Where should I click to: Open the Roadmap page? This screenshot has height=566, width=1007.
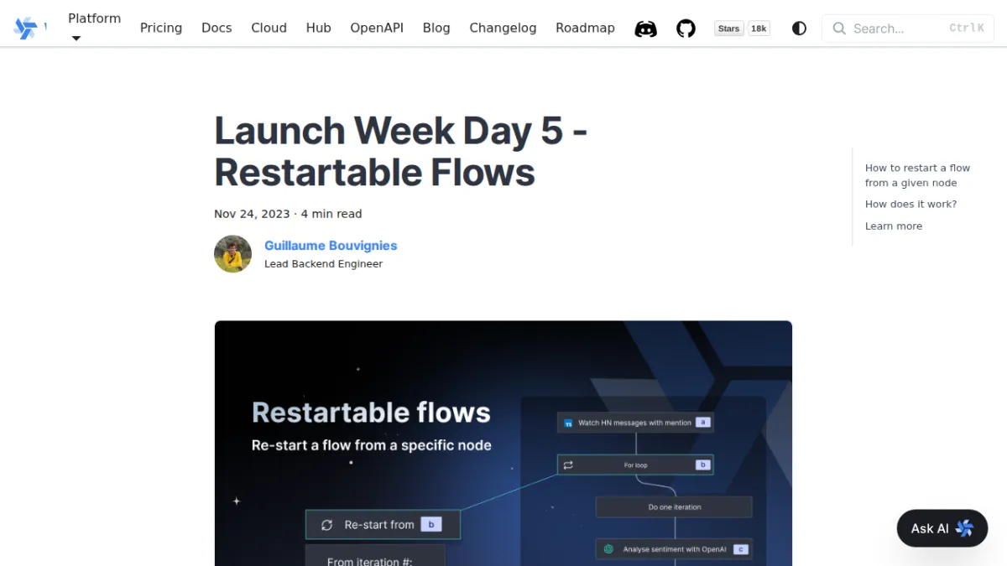585,29
